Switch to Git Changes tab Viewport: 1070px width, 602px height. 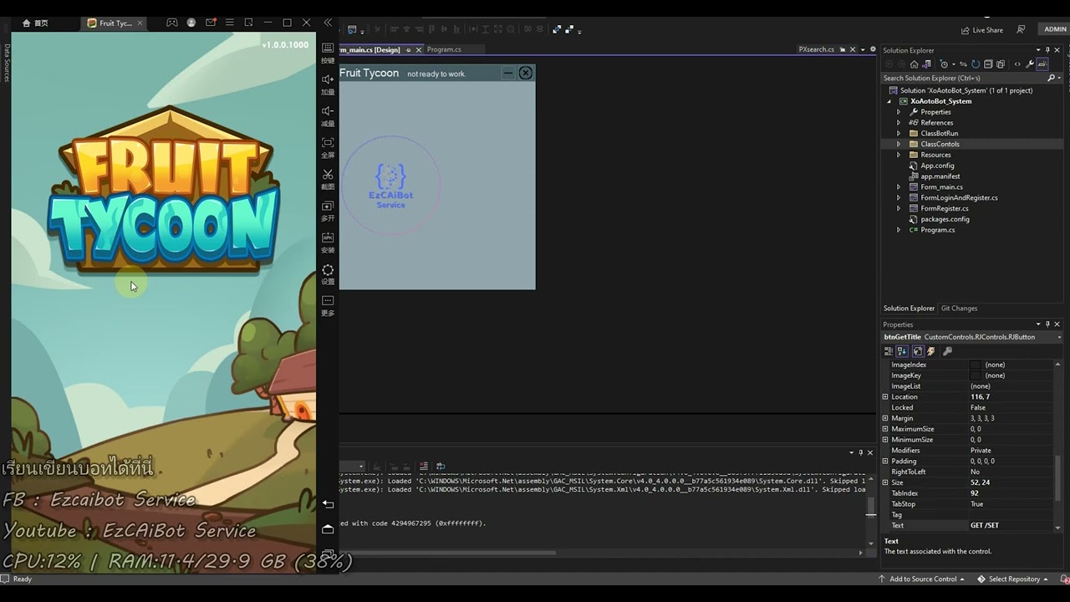(x=959, y=309)
